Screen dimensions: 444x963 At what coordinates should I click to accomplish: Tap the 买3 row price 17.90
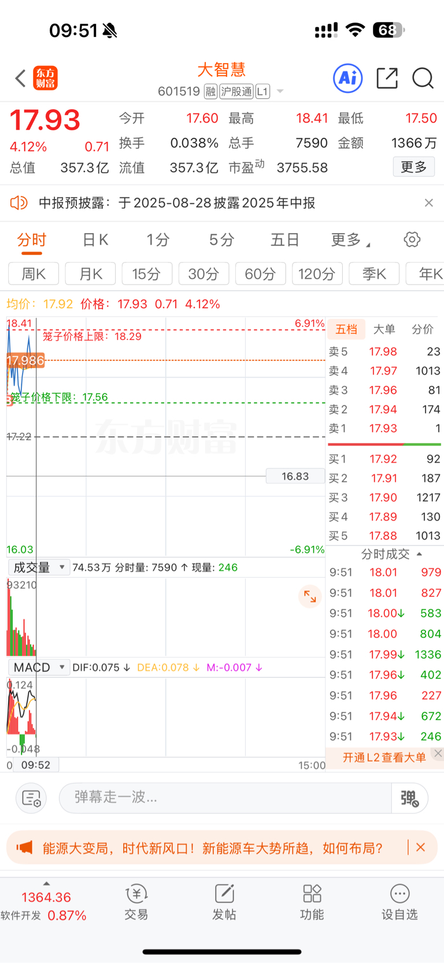coord(383,497)
